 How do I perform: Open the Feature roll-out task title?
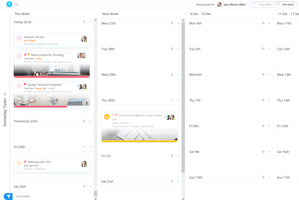[34, 37]
